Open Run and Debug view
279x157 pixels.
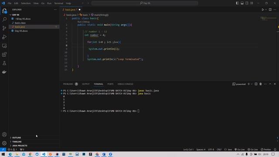[x=4, y=37]
